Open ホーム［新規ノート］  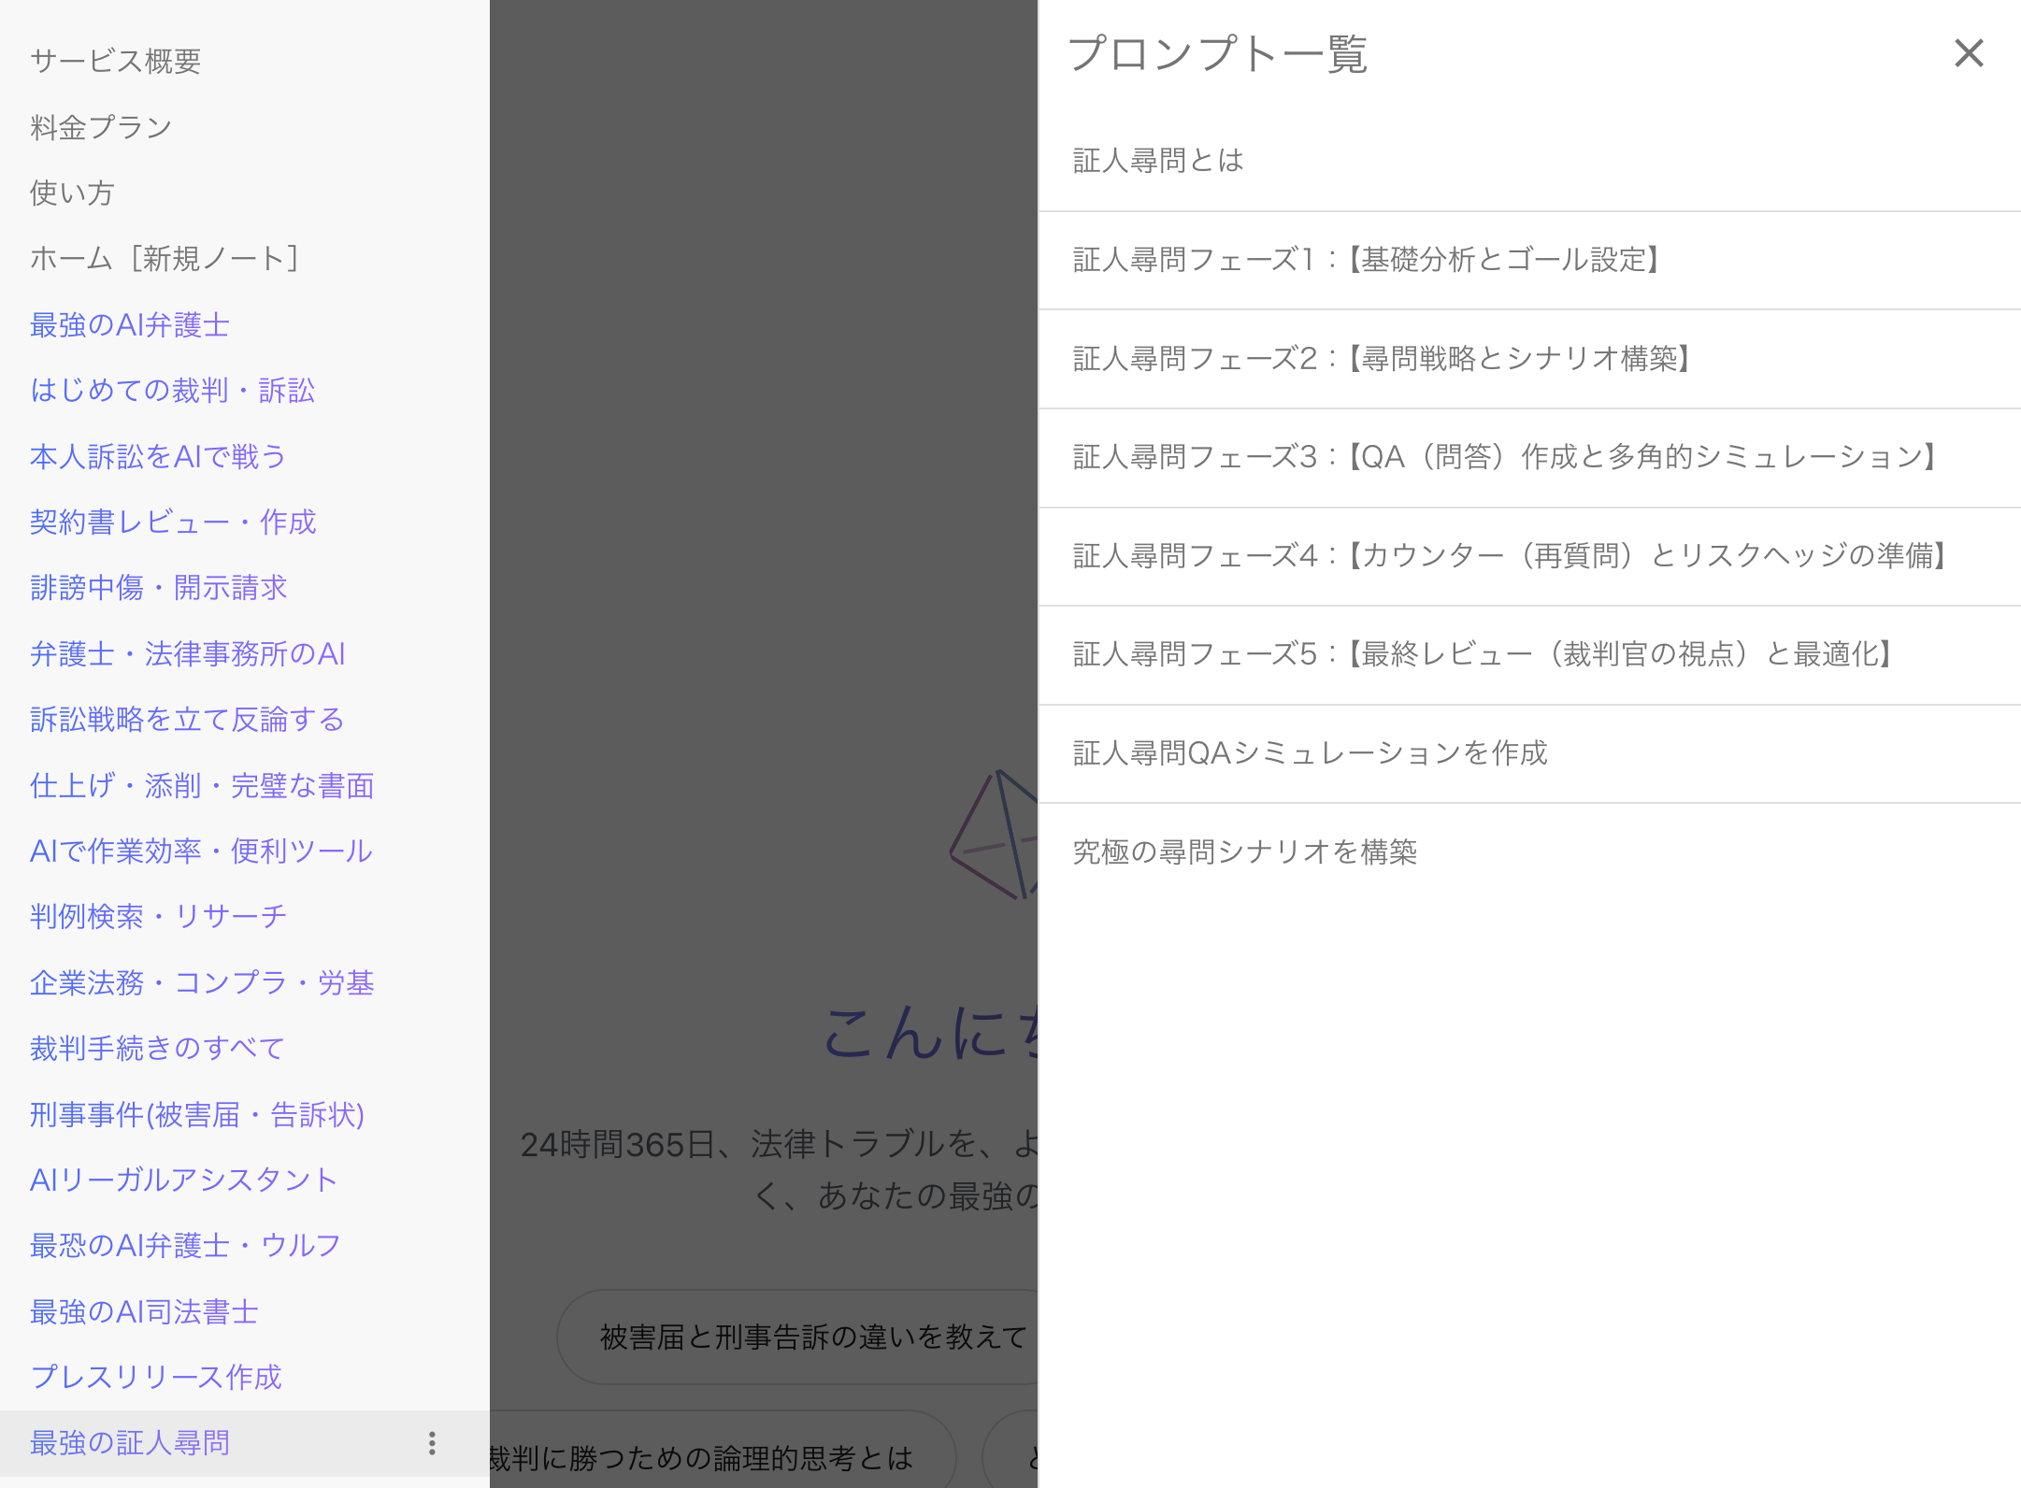coord(164,259)
